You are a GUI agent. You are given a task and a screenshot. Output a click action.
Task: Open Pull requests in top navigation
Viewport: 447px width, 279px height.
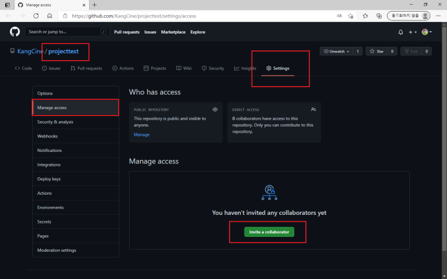pos(127,32)
